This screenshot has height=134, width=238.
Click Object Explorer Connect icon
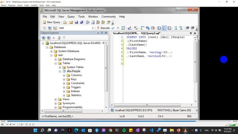pos(44,38)
